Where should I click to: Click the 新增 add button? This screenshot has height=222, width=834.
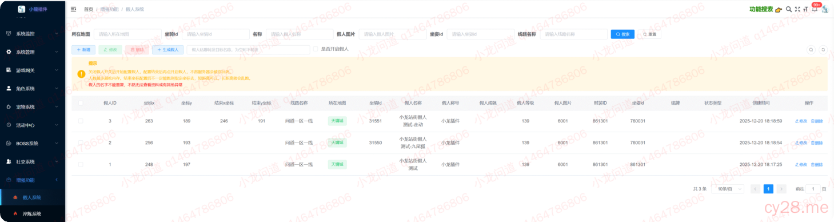pyautogui.click(x=83, y=50)
